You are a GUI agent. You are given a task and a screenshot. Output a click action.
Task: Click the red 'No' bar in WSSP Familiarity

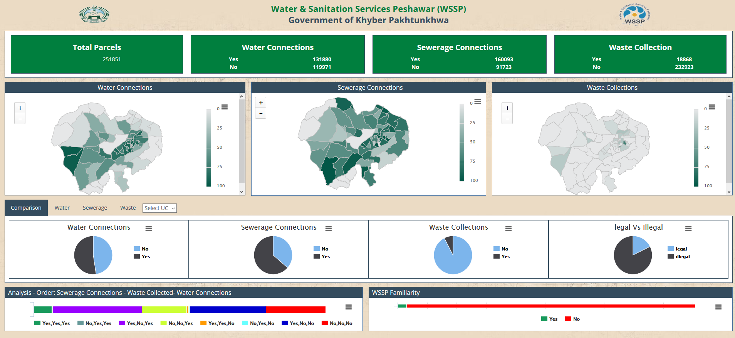click(x=550, y=306)
